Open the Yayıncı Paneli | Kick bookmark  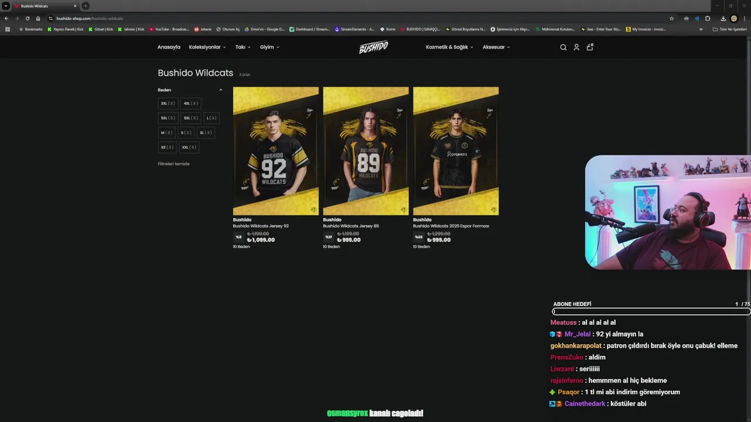pyautogui.click(x=66, y=29)
